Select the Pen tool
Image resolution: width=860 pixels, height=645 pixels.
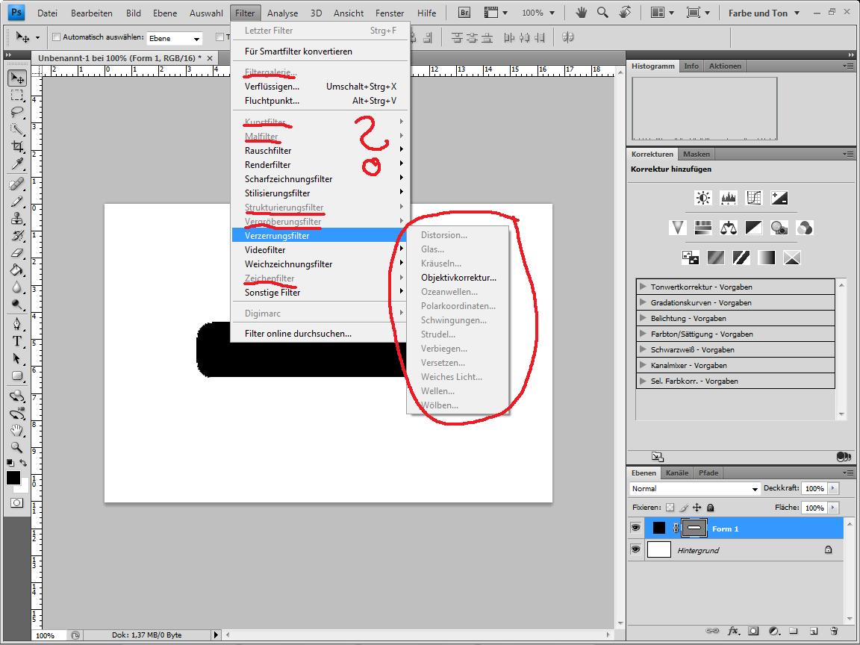17,324
